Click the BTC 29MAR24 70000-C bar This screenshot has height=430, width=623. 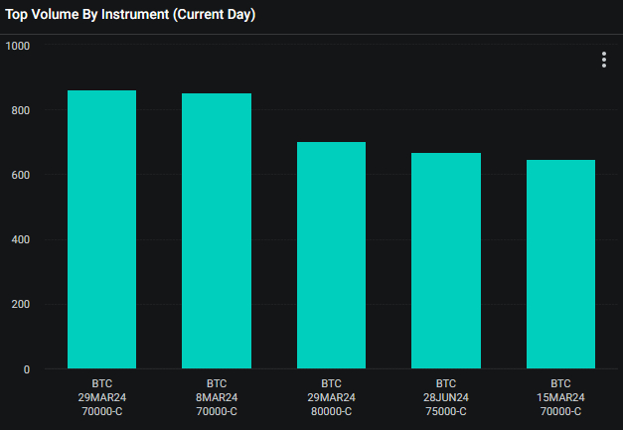pos(101,229)
